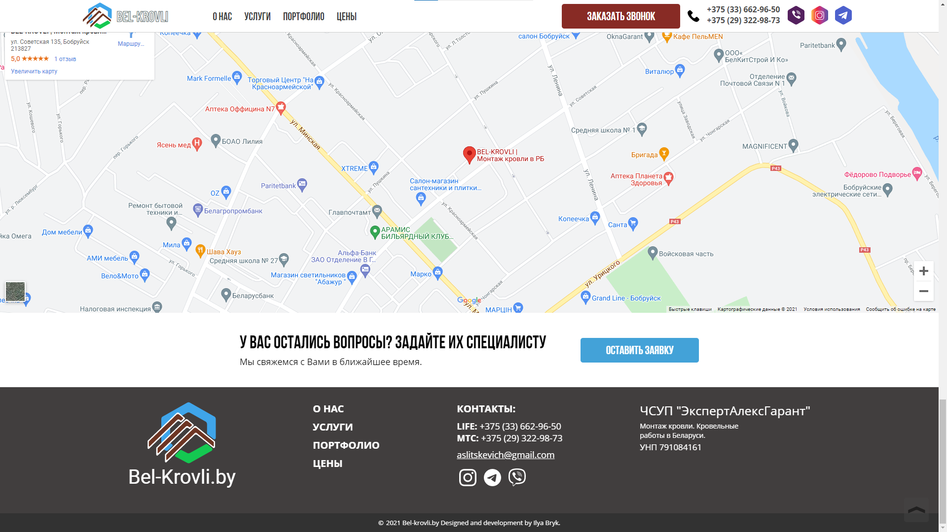The height and width of the screenshot is (532, 947).
Task: Open the ПОРТФОЛИО header menu
Action: (x=304, y=16)
